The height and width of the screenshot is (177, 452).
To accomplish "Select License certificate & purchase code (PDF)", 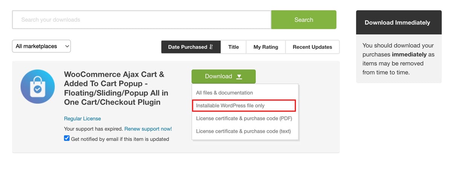I will (x=244, y=118).
